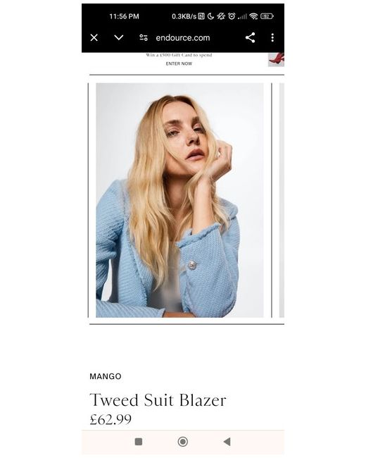Tap the endource.com address text
This screenshot has height=458, width=366.
[x=183, y=37]
